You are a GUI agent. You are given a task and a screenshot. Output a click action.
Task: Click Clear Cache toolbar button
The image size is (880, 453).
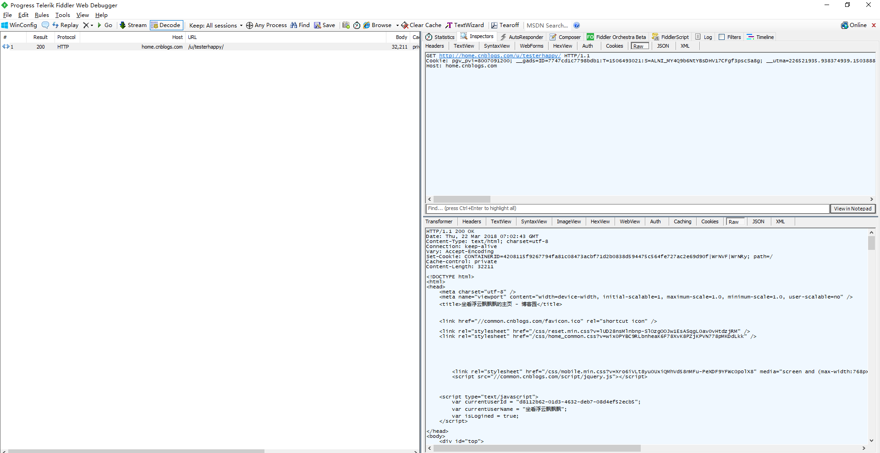(422, 25)
